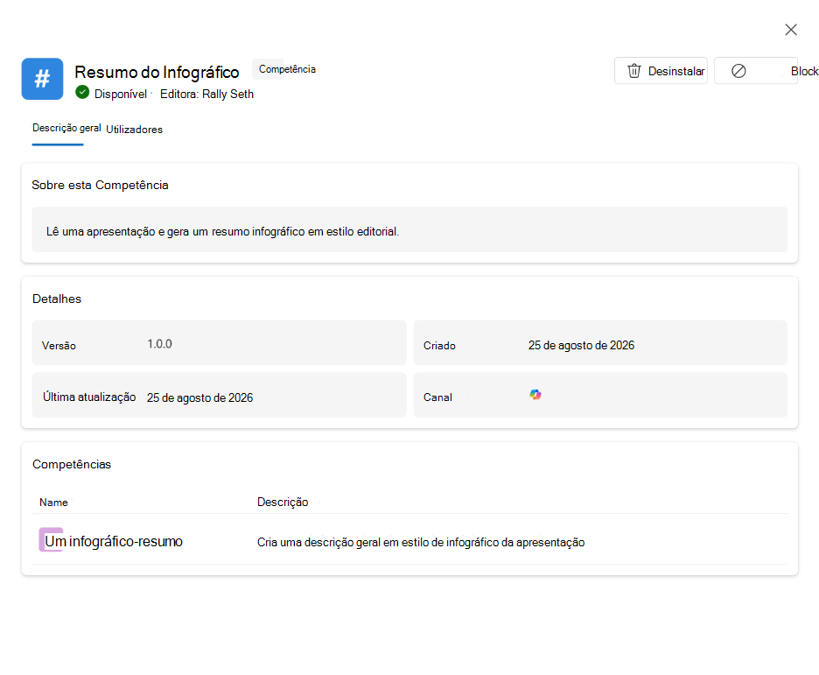Click the Versão label
This screenshot has width=819, height=675.
(59, 345)
